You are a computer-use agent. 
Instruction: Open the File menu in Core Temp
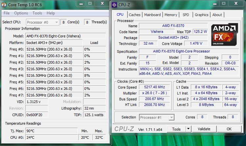[x=7, y=13]
